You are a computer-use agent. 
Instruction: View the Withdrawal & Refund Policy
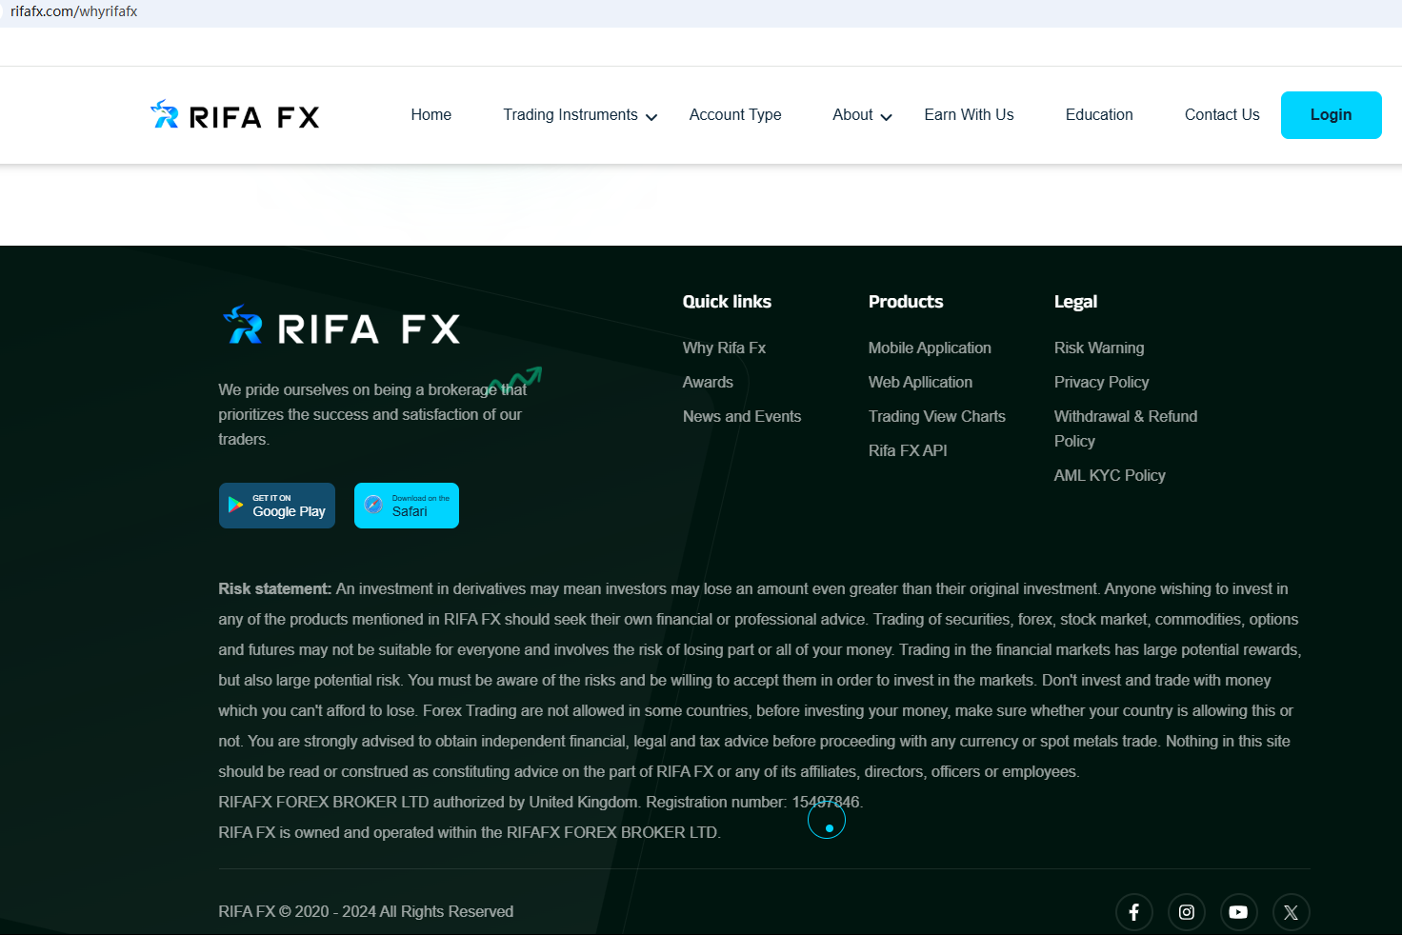click(1126, 428)
